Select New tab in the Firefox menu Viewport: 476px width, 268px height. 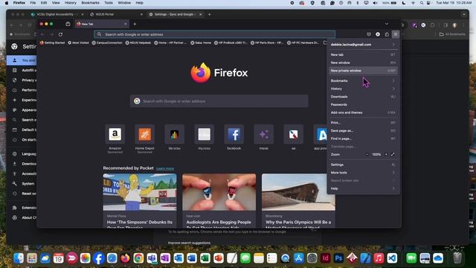pyautogui.click(x=363, y=54)
